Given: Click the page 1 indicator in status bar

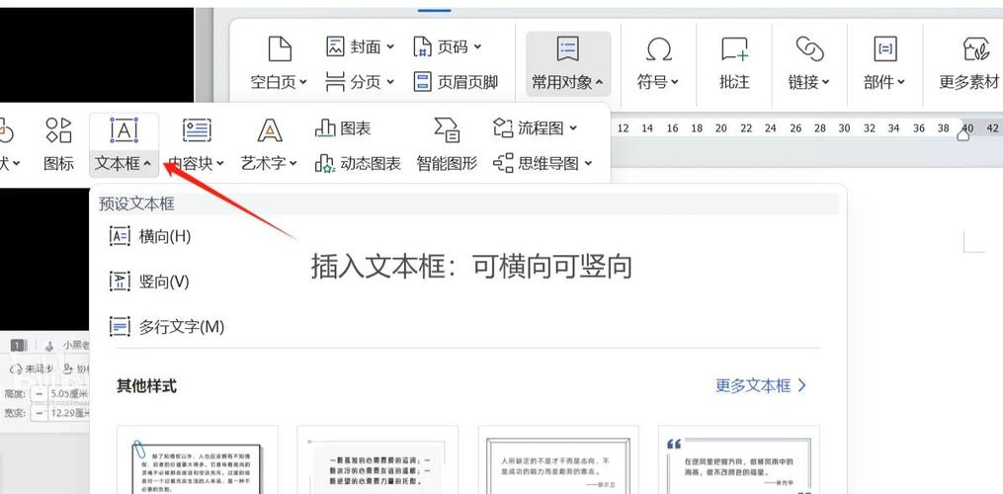Looking at the screenshot, I should pos(17,346).
